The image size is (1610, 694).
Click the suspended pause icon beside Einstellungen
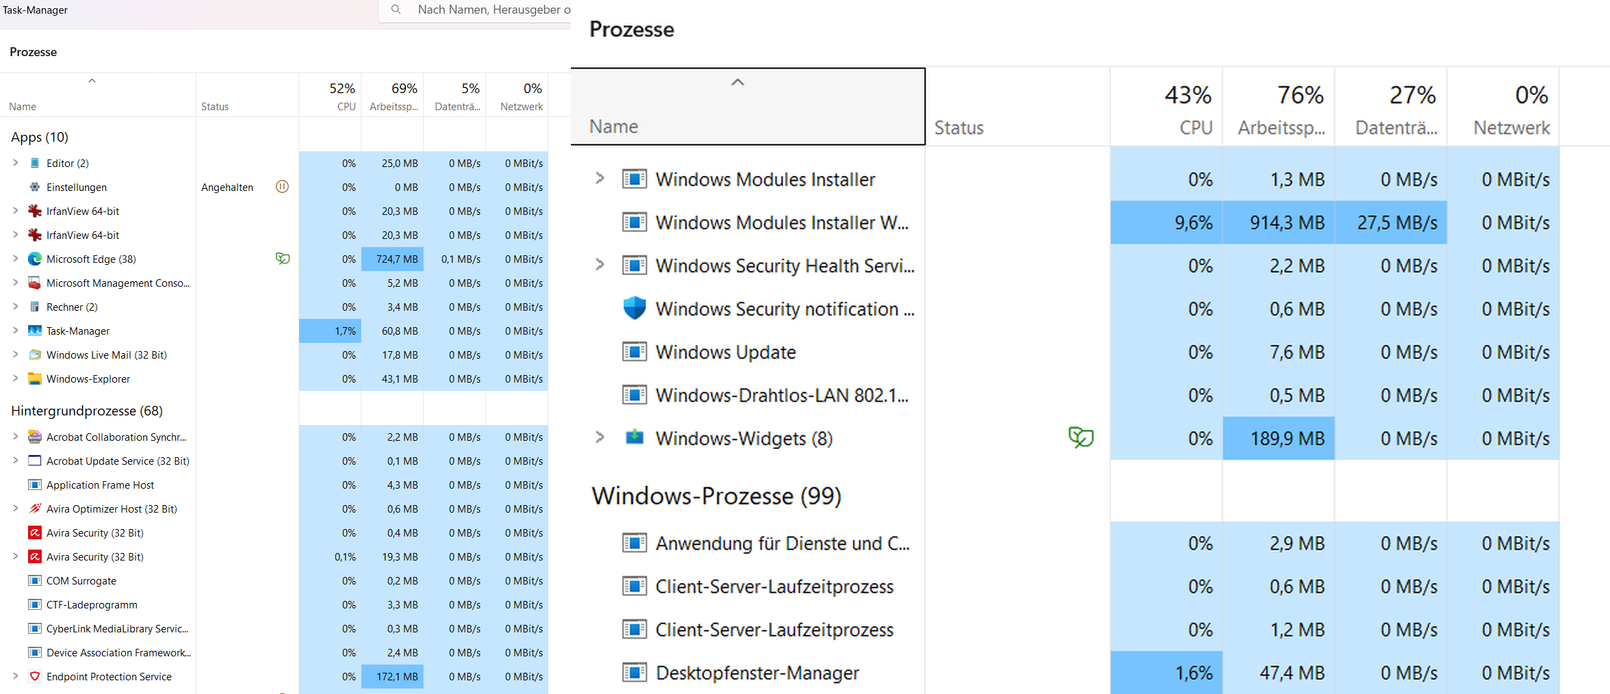(282, 187)
